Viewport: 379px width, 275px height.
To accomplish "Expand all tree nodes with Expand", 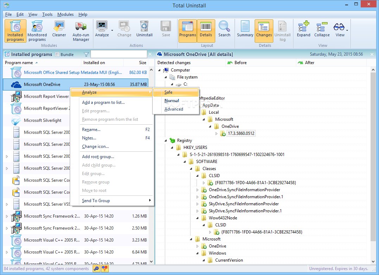I will point(303,29).
